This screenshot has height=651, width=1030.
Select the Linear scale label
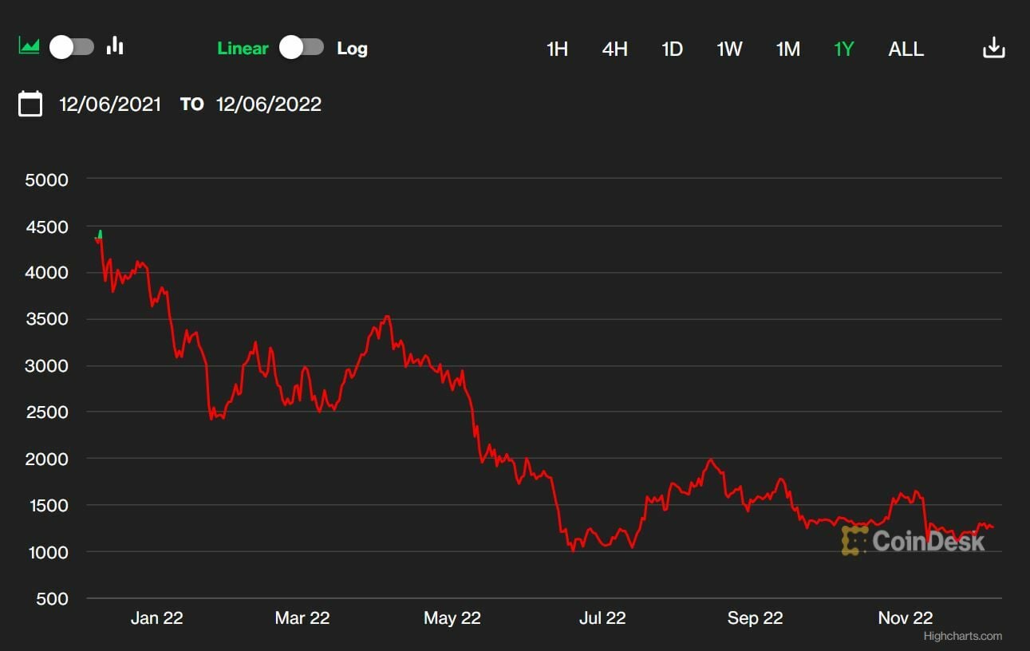[x=243, y=48]
